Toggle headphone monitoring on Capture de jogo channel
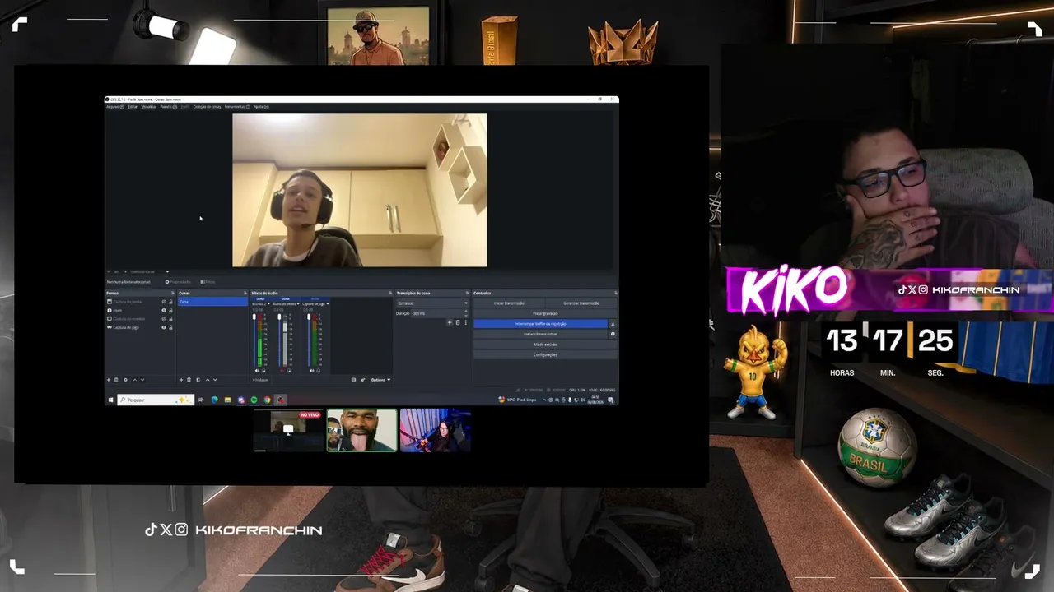 coord(318,371)
